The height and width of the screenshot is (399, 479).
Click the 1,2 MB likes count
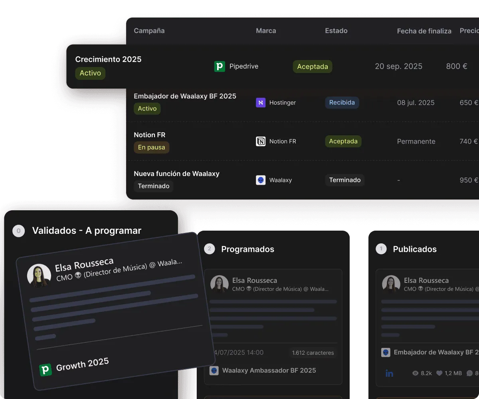pos(453,373)
